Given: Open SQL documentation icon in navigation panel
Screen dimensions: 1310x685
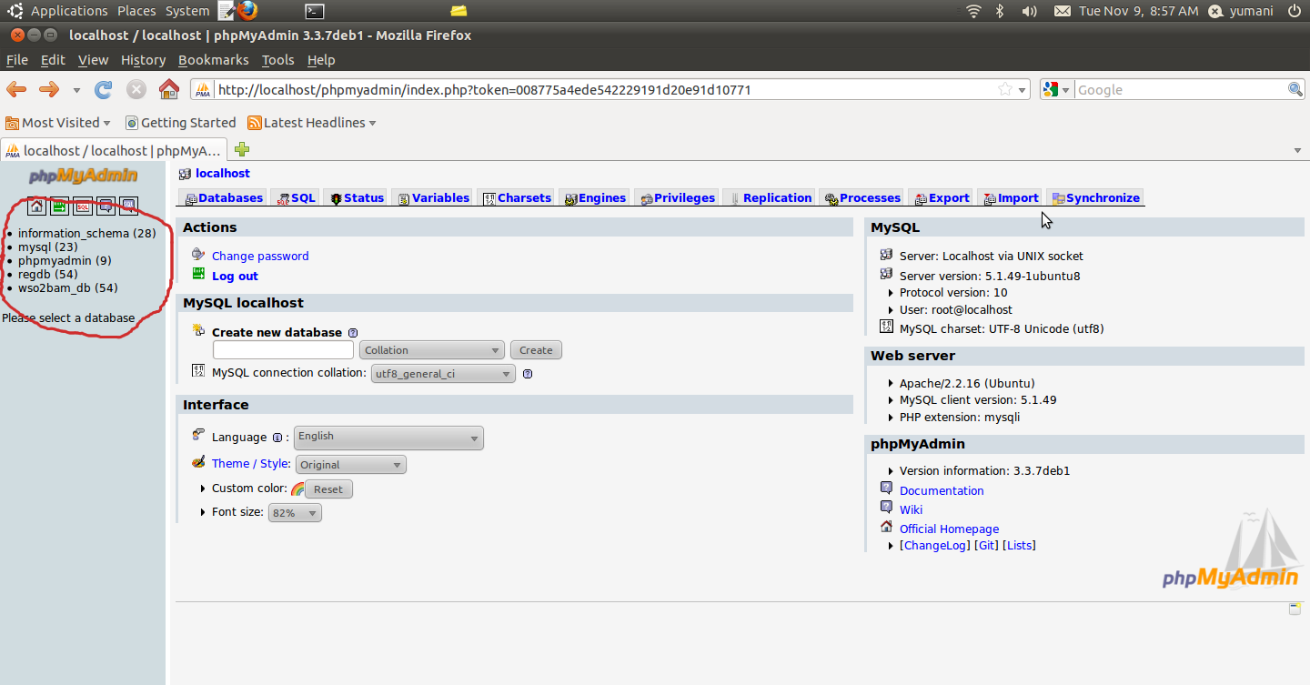Looking at the screenshot, I should click(128, 206).
